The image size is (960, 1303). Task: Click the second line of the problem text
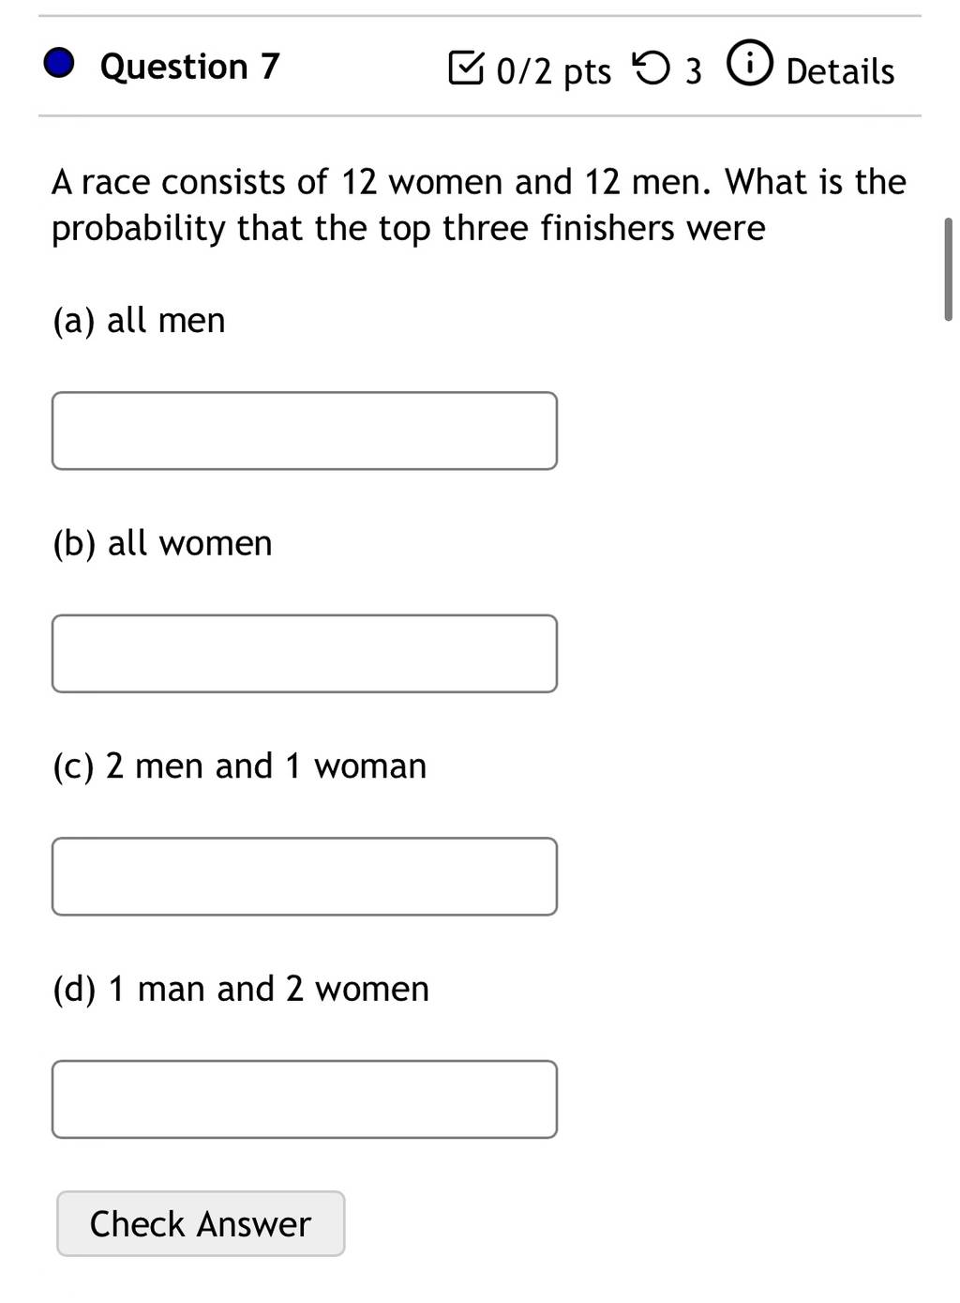(408, 229)
